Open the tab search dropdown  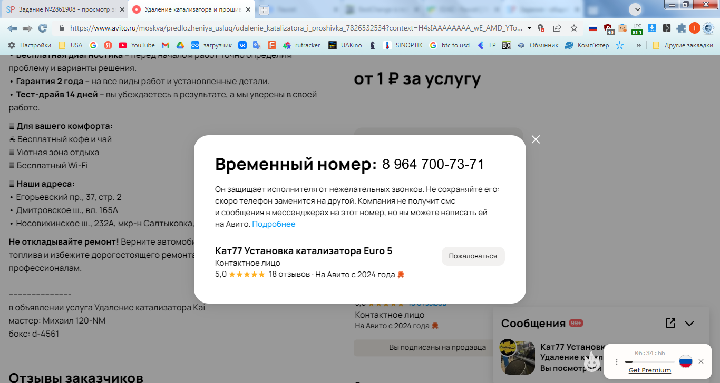[637, 9]
